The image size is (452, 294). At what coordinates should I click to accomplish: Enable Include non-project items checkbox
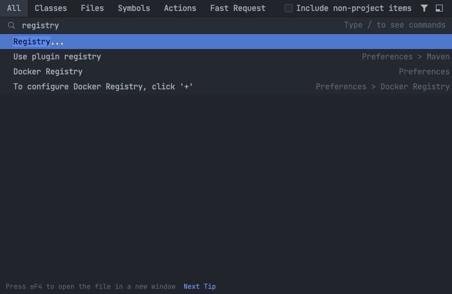289,8
